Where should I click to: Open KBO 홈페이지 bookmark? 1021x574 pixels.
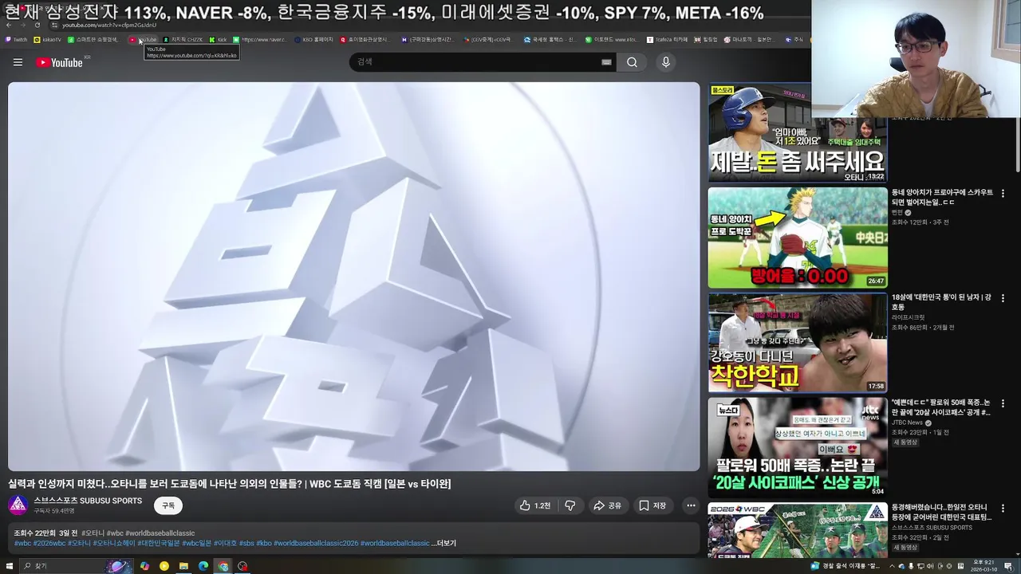tap(313, 39)
